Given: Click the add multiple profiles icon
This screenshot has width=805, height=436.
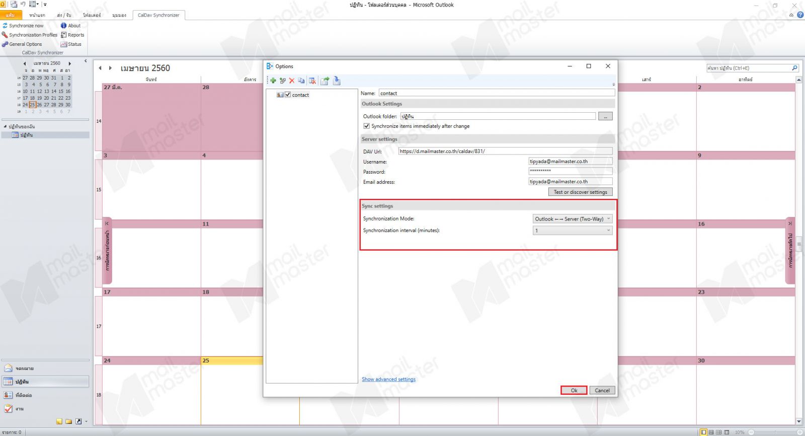Looking at the screenshot, I should (x=282, y=81).
